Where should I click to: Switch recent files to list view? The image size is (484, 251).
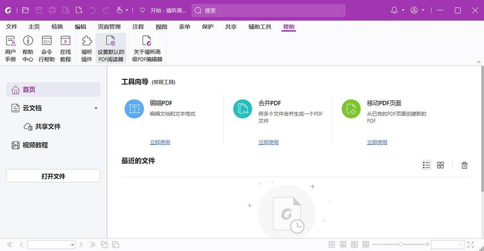point(426,165)
